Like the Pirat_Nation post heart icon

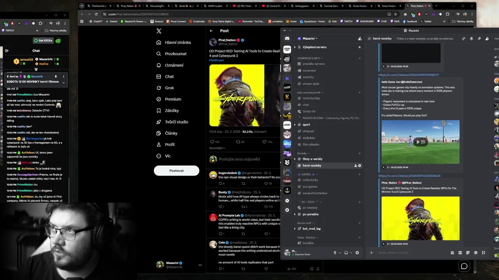point(264,142)
